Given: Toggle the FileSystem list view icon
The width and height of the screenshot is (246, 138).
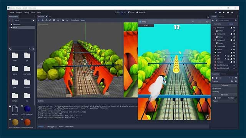Looking at the screenshot, I should coord(33,49).
